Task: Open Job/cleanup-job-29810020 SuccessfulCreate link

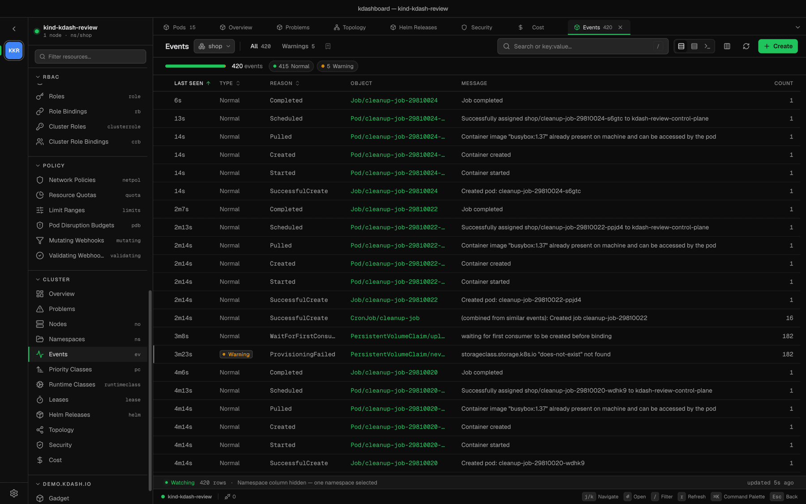Action: (x=394, y=463)
